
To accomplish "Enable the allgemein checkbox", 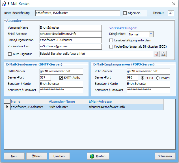I will click(x=125, y=13).
